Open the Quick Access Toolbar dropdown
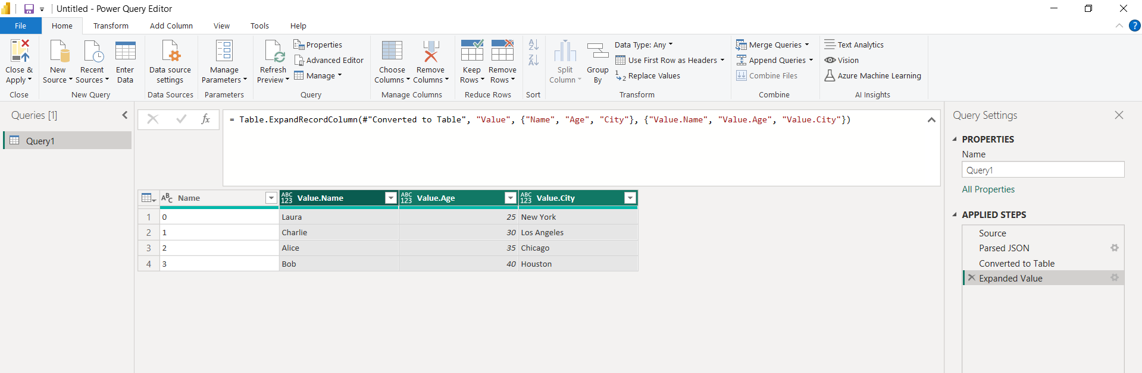This screenshot has height=373, width=1142. (x=42, y=10)
